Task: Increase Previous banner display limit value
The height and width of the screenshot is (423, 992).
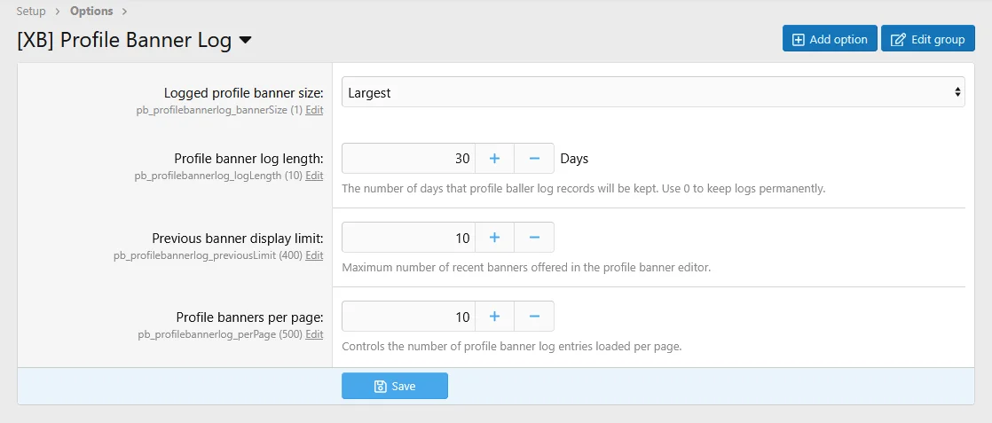Action: coord(495,237)
